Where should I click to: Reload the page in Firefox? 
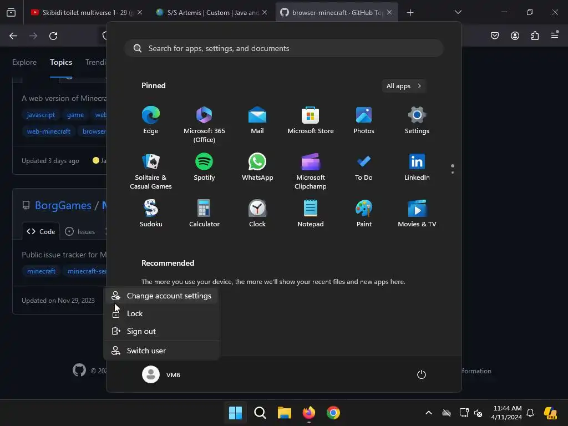pos(53,36)
